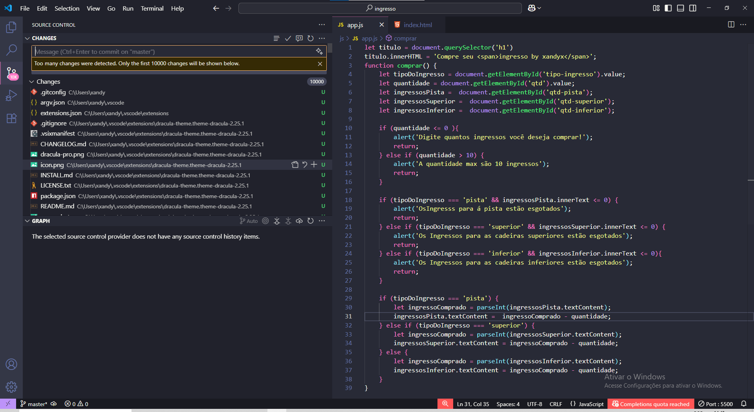Open editor more actions ellipsis

click(743, 24)
